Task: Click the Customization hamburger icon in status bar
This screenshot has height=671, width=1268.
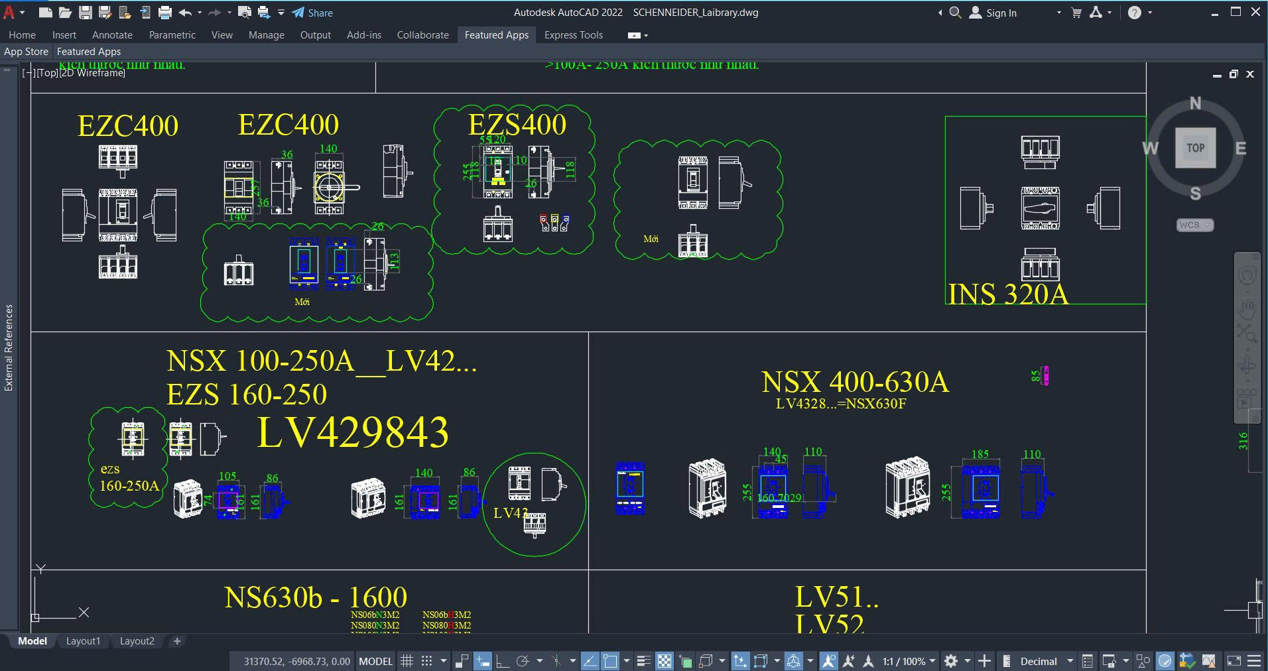Action: coord(1253,661)
